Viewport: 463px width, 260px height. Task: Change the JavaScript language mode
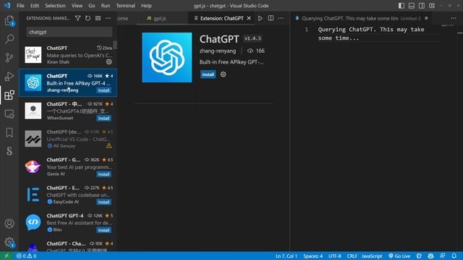coord(371,256)
